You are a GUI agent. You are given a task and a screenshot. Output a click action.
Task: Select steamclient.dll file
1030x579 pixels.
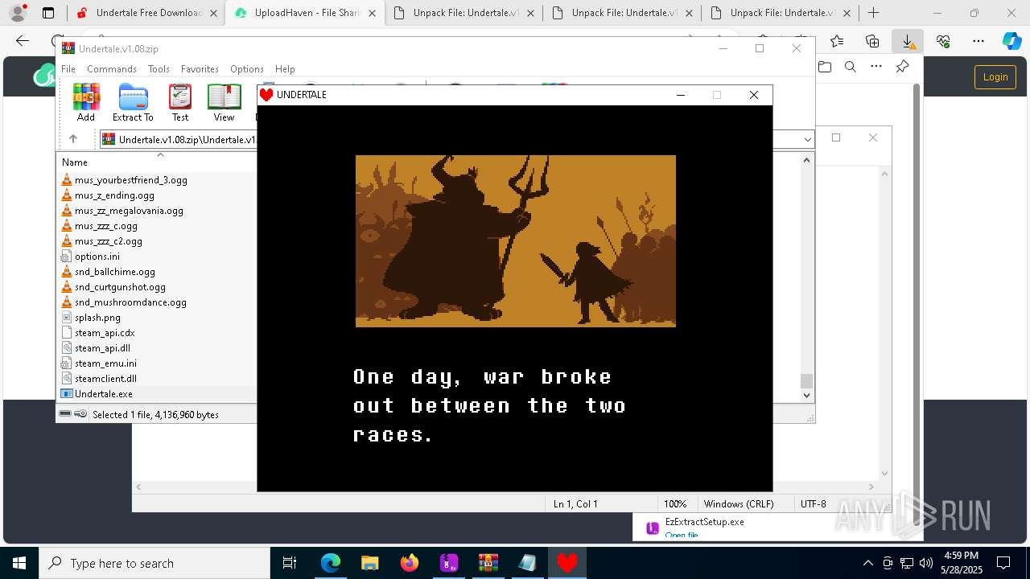tap(105, 379)
